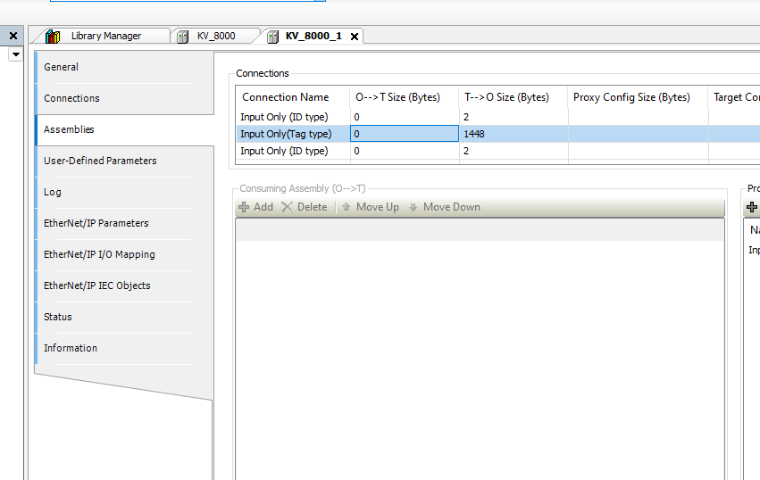760x480 pixels.
Task: Click the 1448 T-->O size cell
Action: [x=514, y=134]
